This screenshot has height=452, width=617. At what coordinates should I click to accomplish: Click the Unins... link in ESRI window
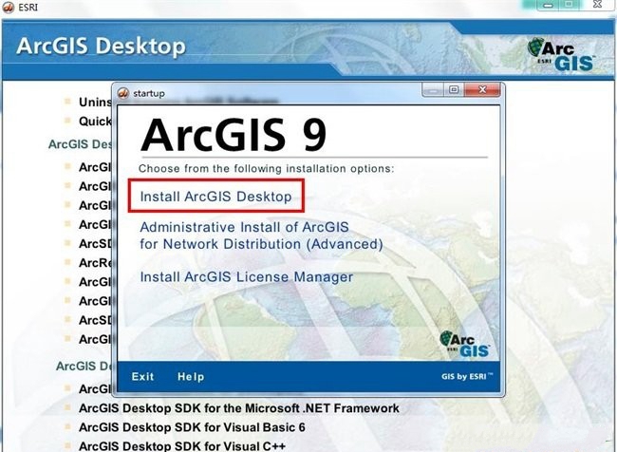[x=95, y=102]
